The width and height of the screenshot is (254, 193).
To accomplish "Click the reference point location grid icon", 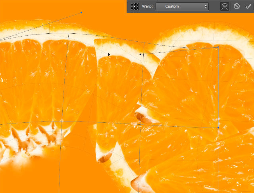I will click(135, 6).
